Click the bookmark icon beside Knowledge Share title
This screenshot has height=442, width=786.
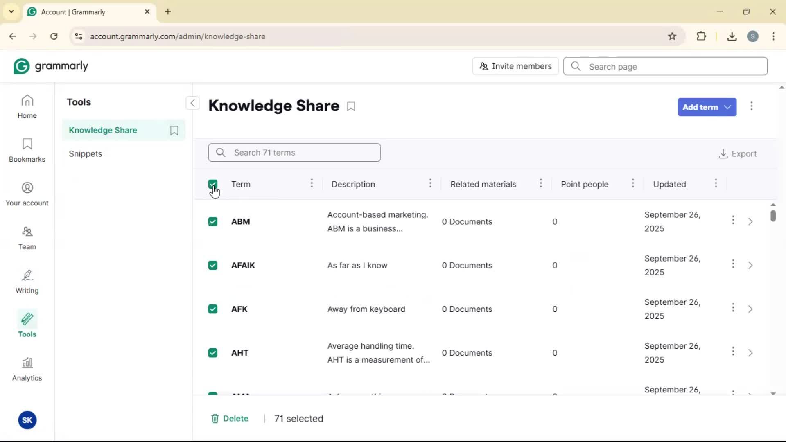[x=351, y=106]
